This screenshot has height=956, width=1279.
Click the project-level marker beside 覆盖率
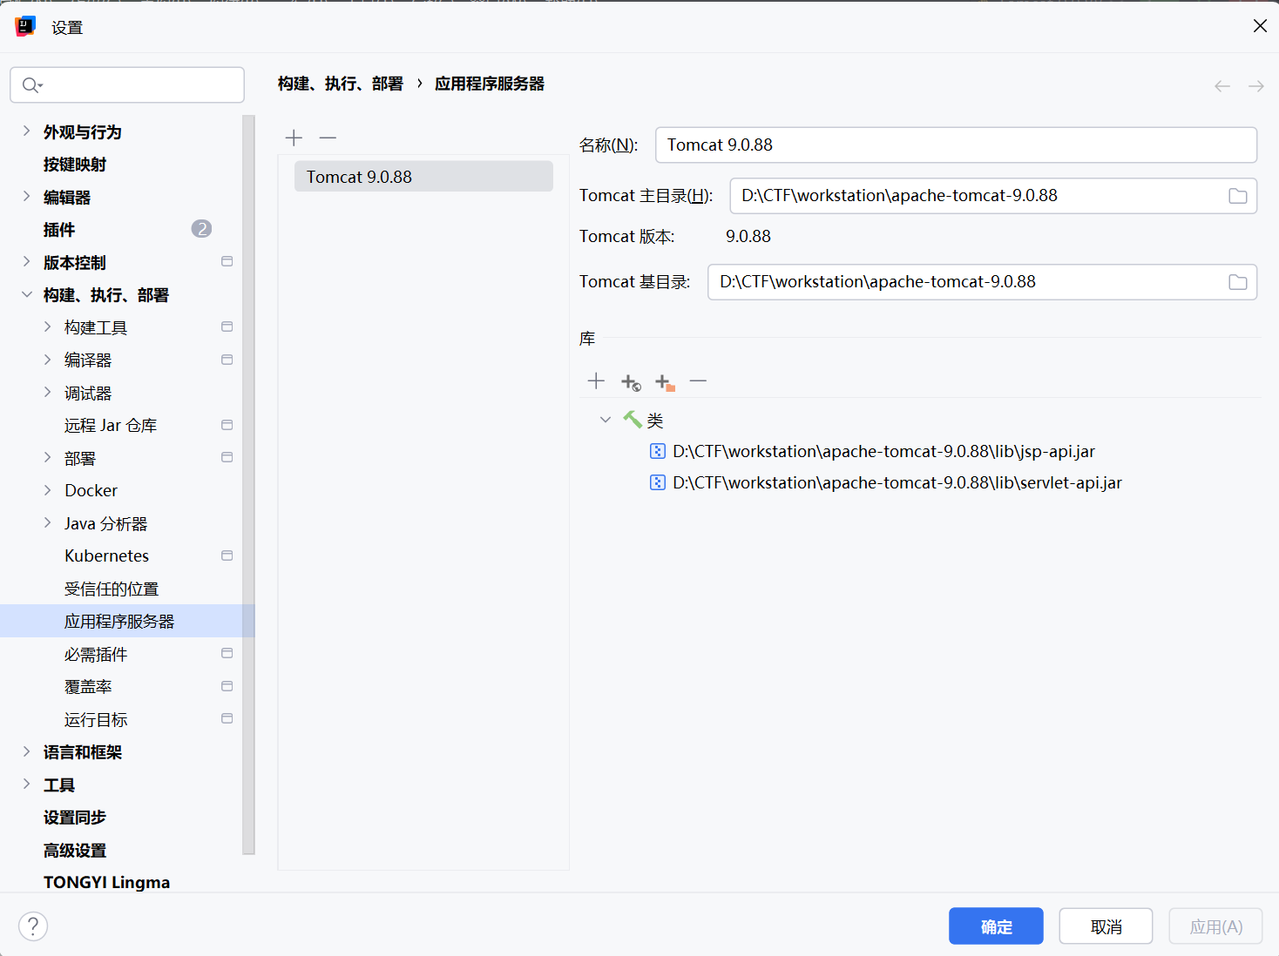(x=227, y=686)
